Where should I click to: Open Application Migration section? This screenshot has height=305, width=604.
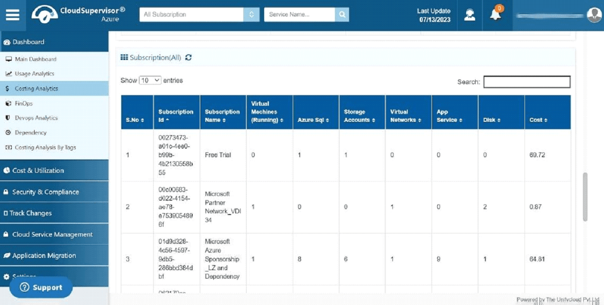(x=54, y=256)
